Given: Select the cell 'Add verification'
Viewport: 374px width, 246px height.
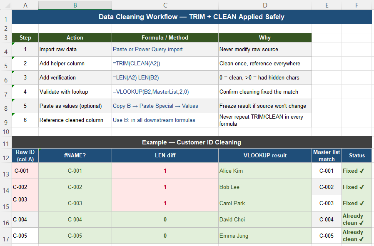Looking at the screenshot, I should pos(75,78).
